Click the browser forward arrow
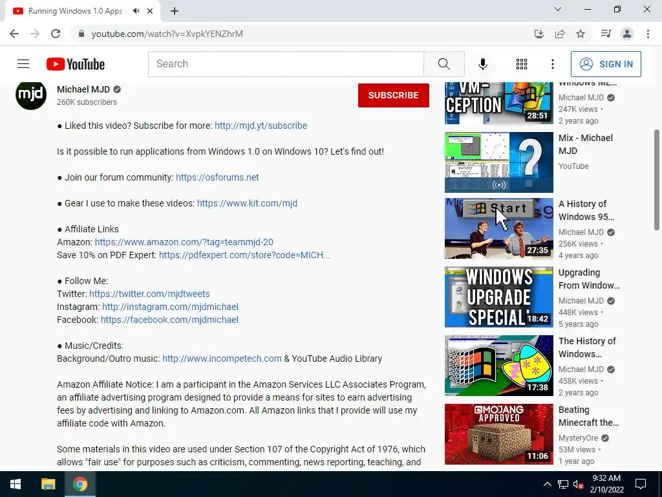Screen dimensions: 662x497 35,34
